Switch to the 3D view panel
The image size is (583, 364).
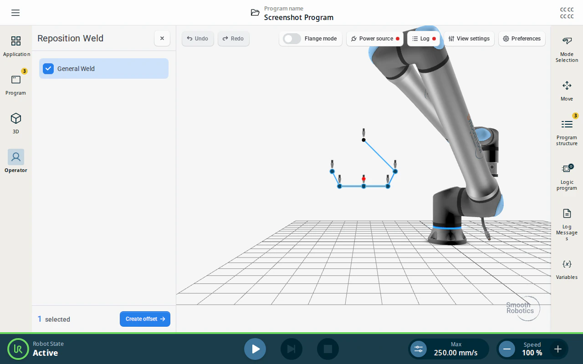point(16,123)
